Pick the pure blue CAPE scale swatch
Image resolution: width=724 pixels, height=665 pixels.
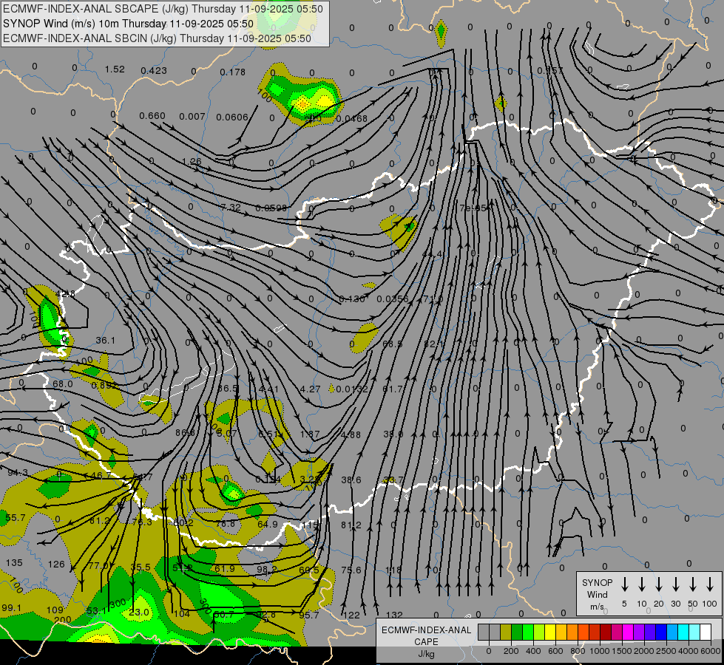tap(660, 632)
